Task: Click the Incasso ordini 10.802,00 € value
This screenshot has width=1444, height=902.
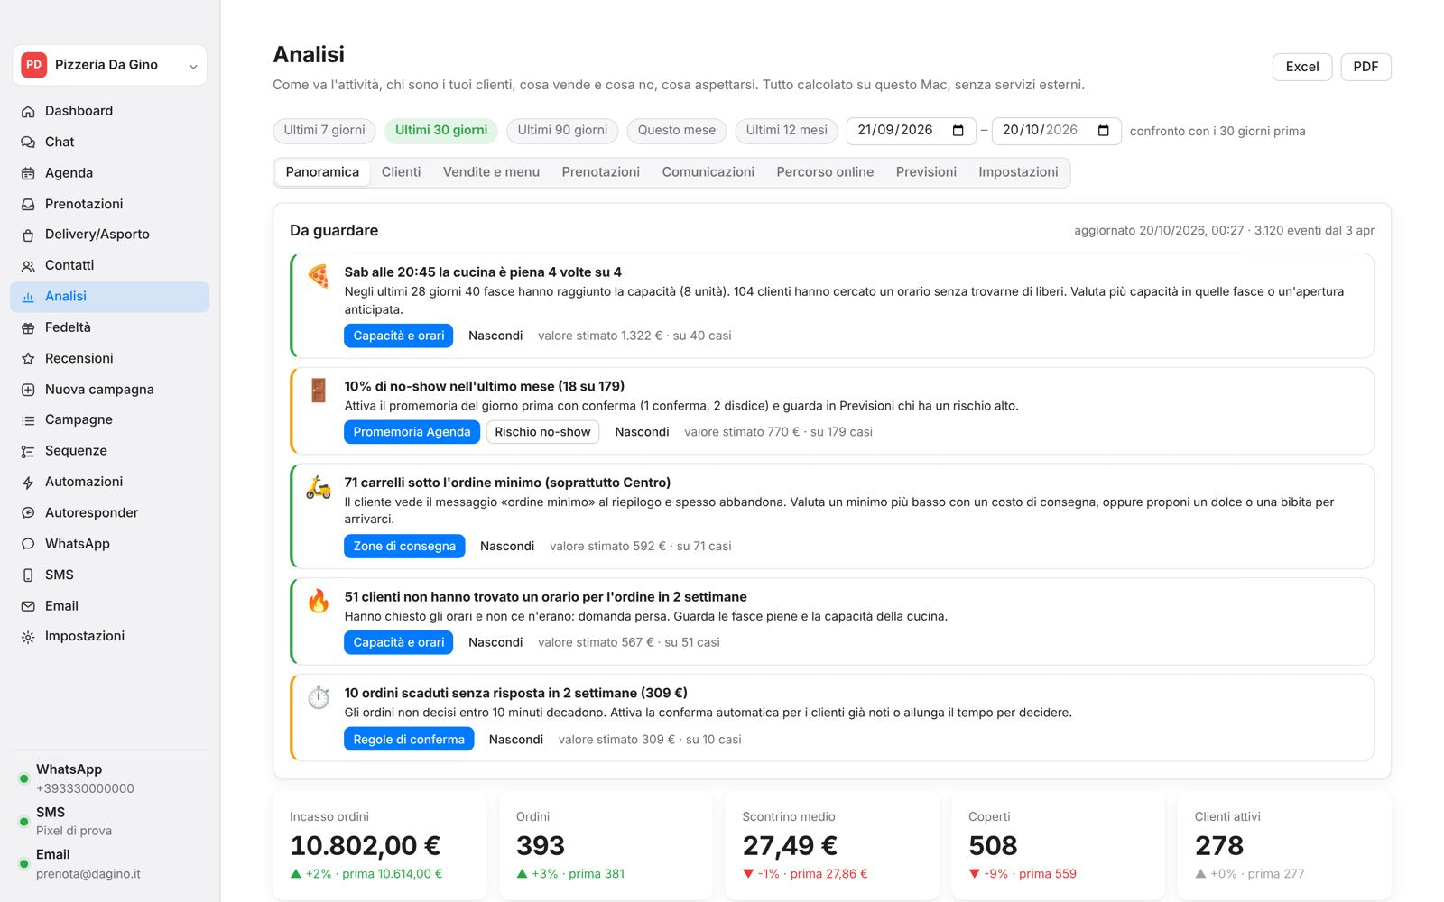Action: (365, 846)
